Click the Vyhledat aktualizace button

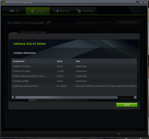pos(128,23)
